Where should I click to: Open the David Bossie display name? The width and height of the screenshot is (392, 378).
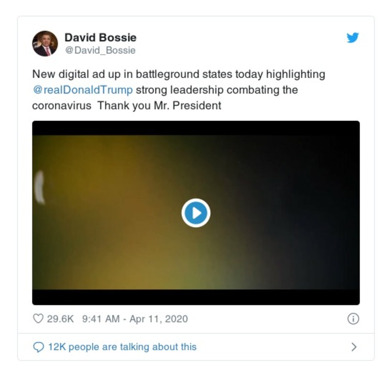(x=100, y=38)
